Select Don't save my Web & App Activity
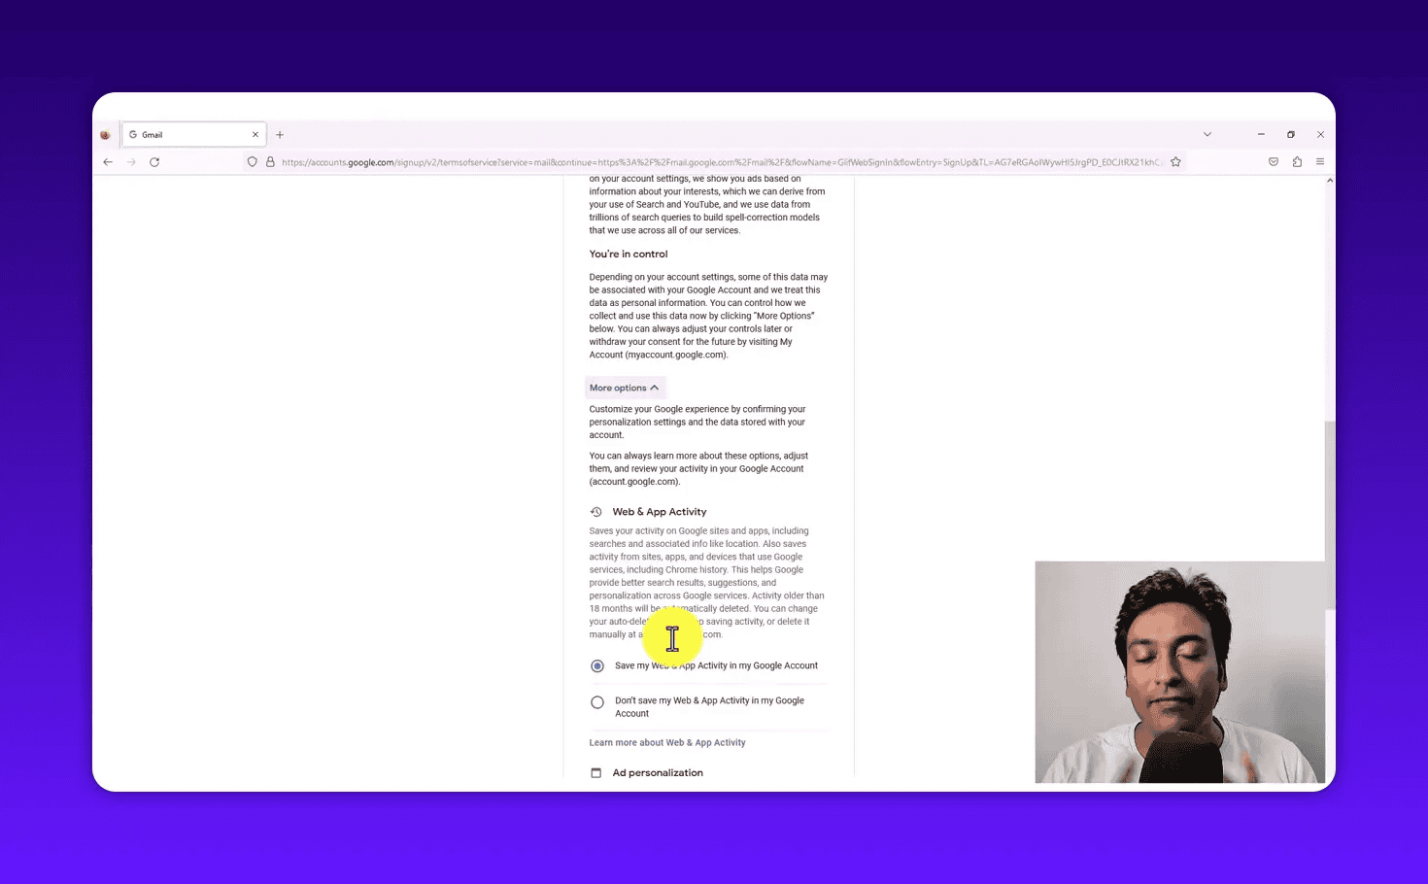The image size is (1428, 884). pyautogui.click(x=596, y=701)
